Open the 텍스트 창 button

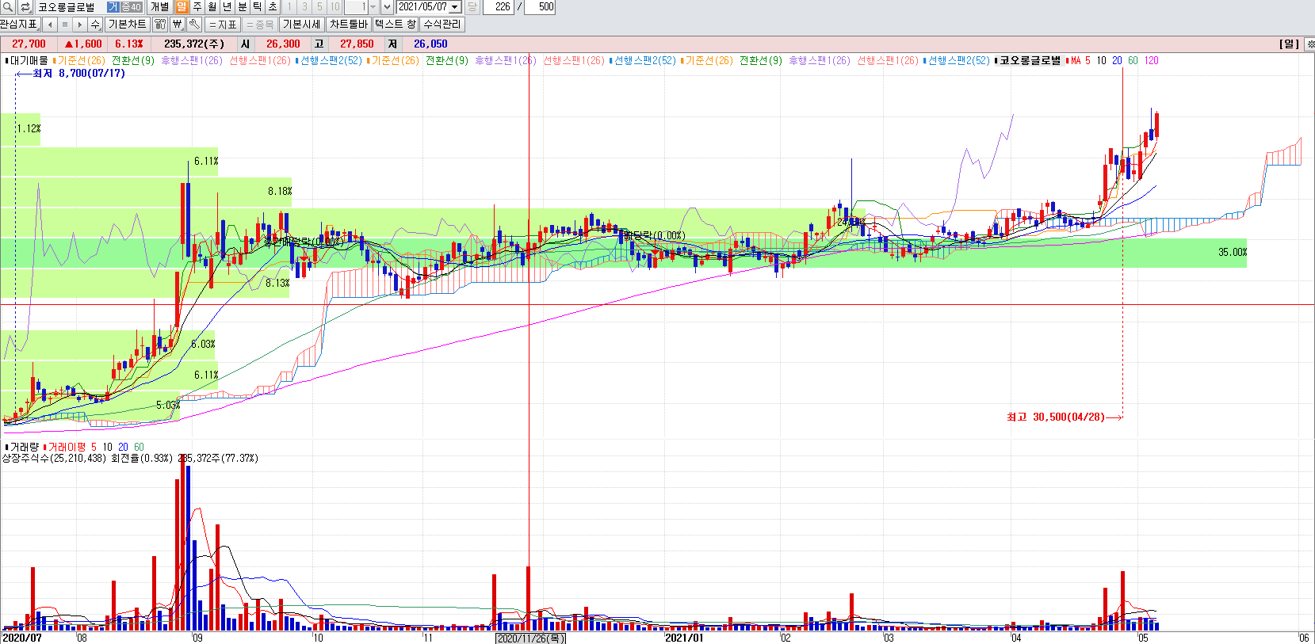(x=396, y=25)
